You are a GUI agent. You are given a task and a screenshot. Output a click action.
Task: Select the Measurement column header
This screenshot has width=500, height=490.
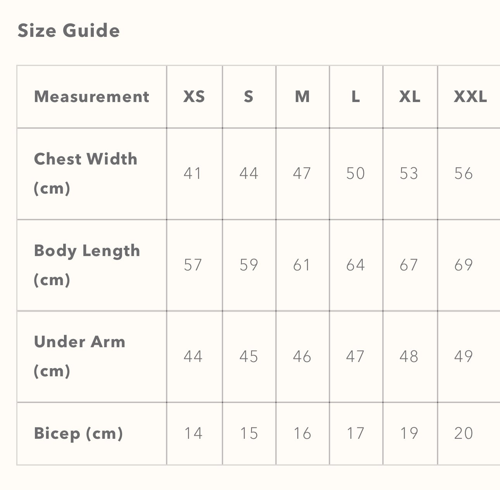coord(91,97)
